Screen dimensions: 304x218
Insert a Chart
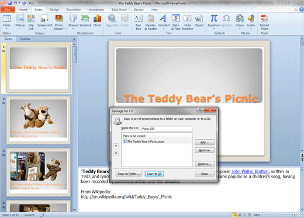click(97, 21)
